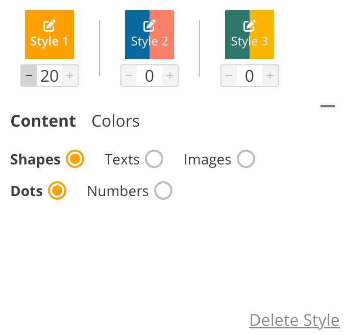Open the Content tab

pos(43,121)
